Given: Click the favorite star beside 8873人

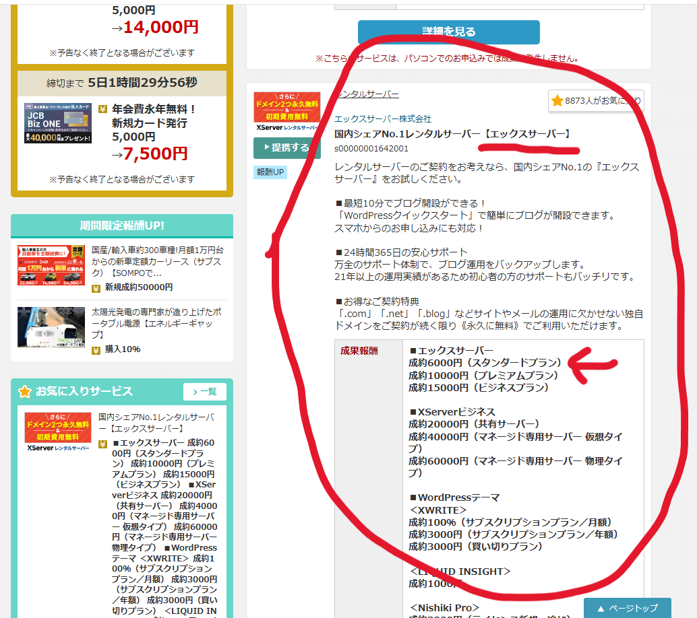Looking at the screenshot, I should click(x=557, y=101).
